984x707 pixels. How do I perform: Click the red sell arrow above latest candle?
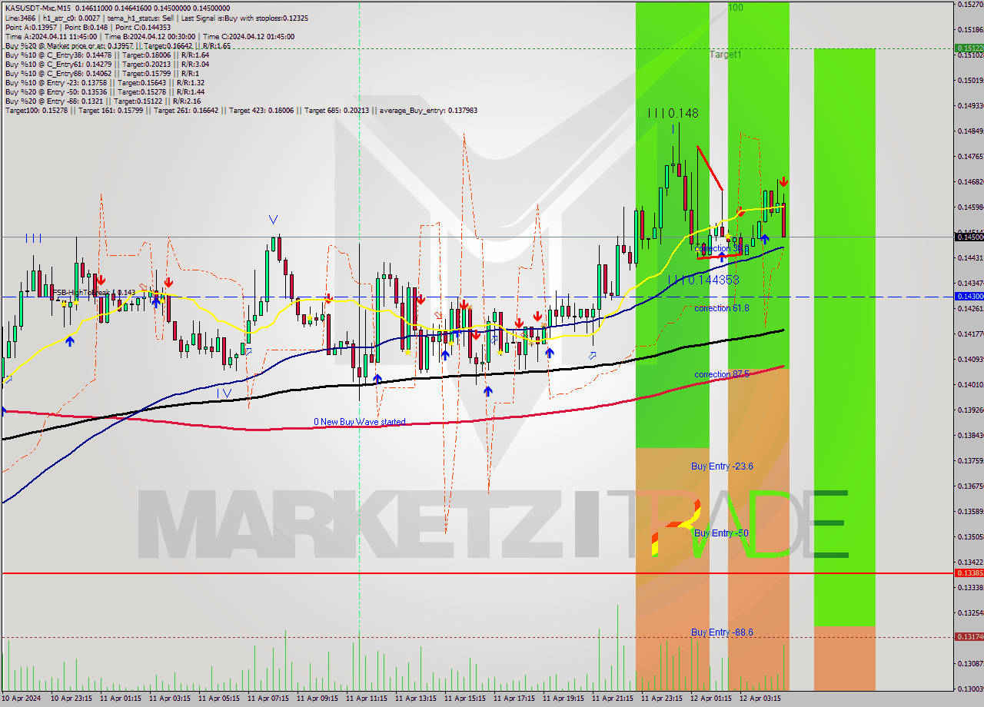click(783, 182)
